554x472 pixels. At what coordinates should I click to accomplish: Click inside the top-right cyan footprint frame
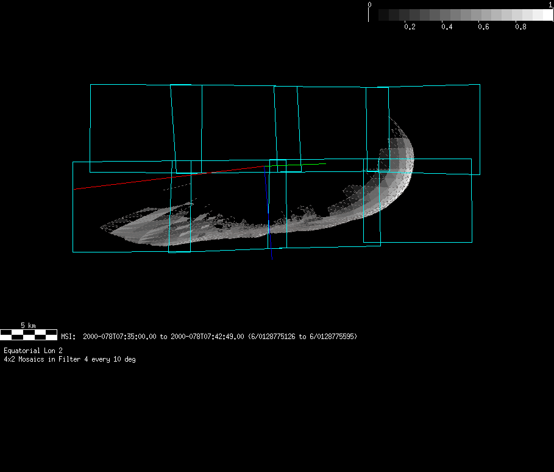pyautogui.click(x=434, y=122)
